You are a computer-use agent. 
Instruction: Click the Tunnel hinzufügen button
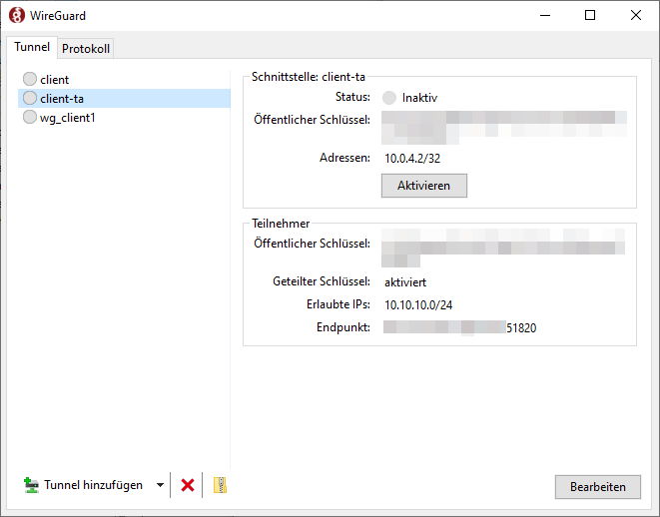coord(84,486)
